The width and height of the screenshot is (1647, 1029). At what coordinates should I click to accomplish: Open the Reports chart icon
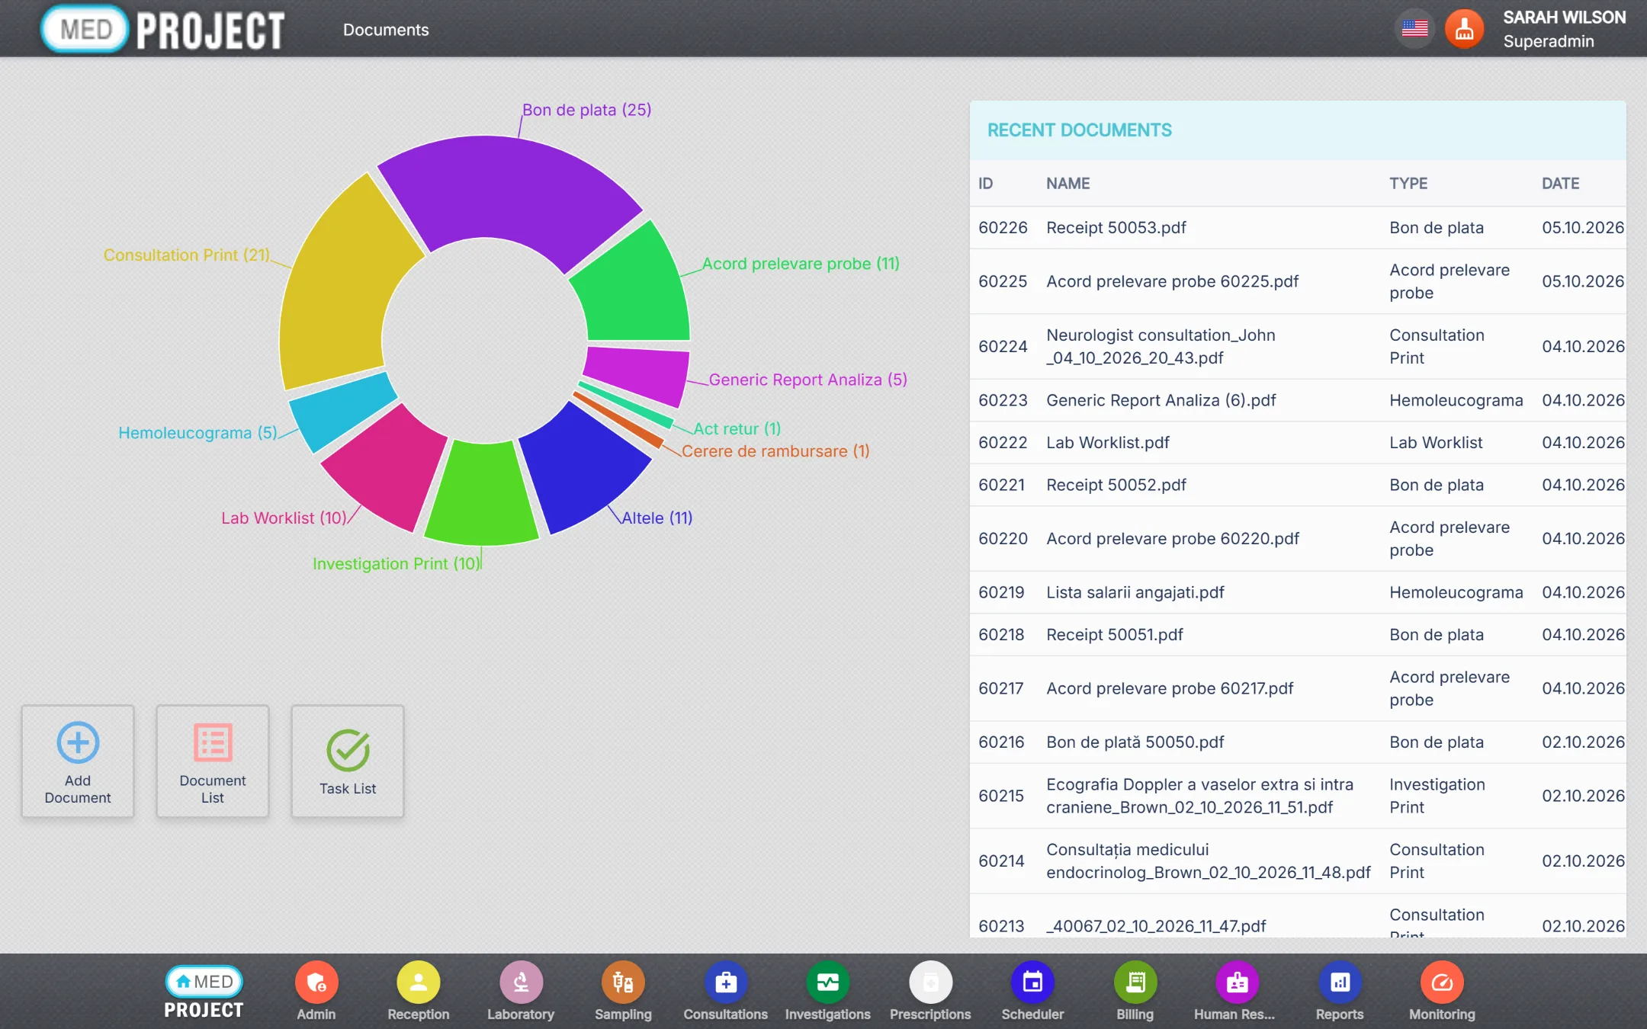(x=1340, y=983)
